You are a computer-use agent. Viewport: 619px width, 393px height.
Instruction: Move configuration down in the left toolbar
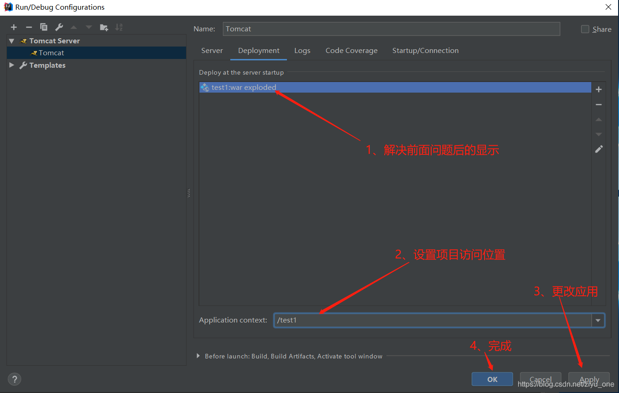pos(88,27)
